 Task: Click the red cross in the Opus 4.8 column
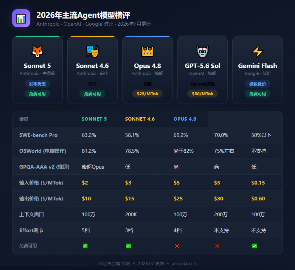coord(177,246)
